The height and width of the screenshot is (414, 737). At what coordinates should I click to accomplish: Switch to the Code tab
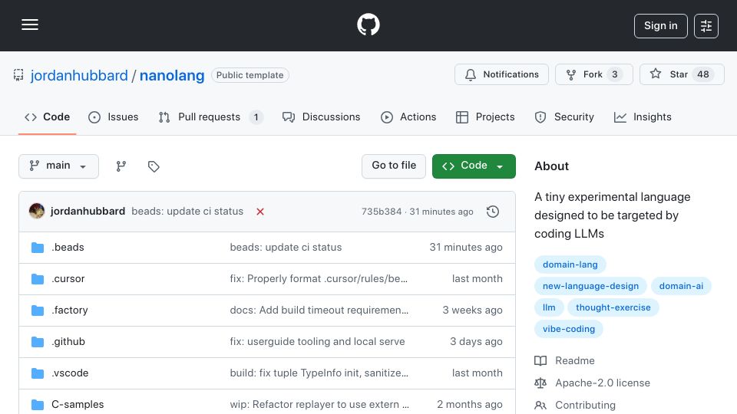click(x=47, y=117)
